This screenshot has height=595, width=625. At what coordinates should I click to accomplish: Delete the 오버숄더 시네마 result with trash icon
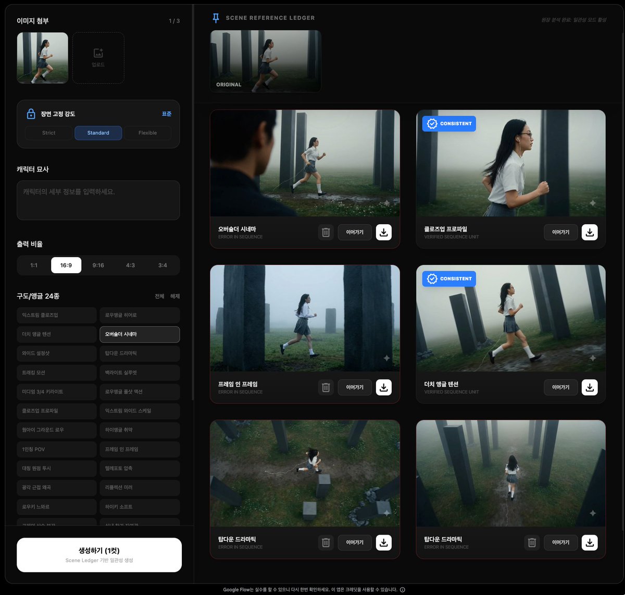pyautogui.click(x=326, y=232)
